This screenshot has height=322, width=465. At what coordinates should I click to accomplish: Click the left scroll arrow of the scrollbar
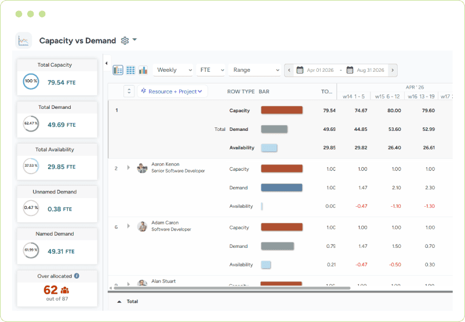pyautogui.click(x=111, y=288)
